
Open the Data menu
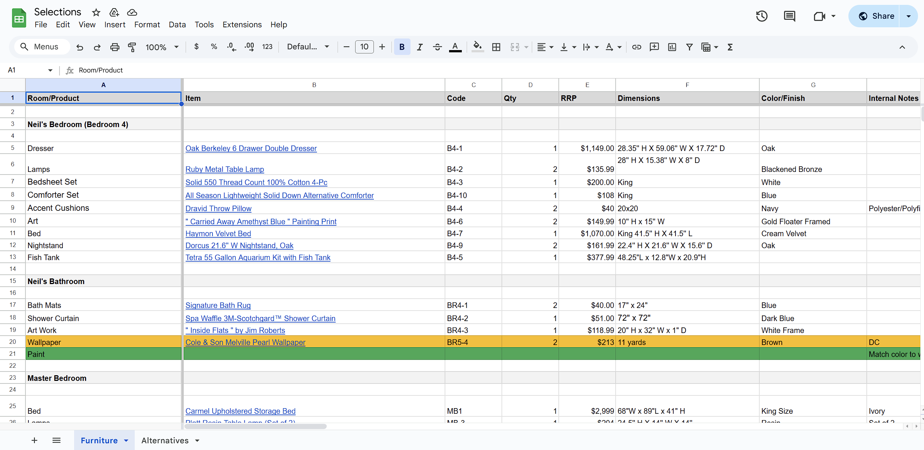coord(177,25)
